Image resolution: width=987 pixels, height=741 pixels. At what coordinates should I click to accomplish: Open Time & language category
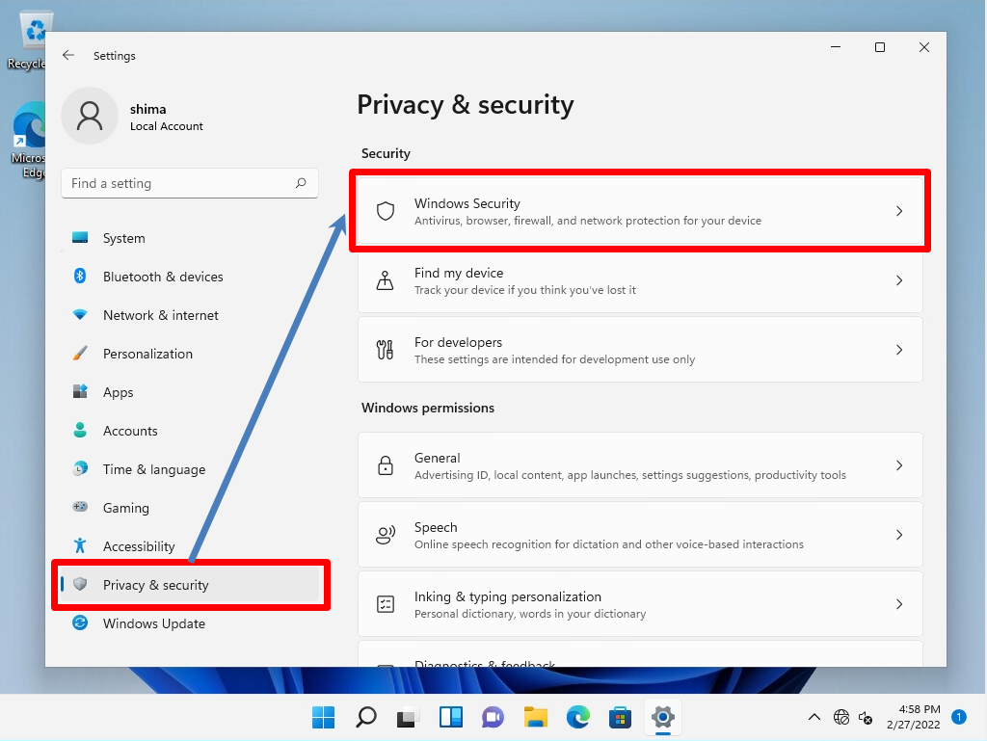pyautogui.click(x=190, y=469)
